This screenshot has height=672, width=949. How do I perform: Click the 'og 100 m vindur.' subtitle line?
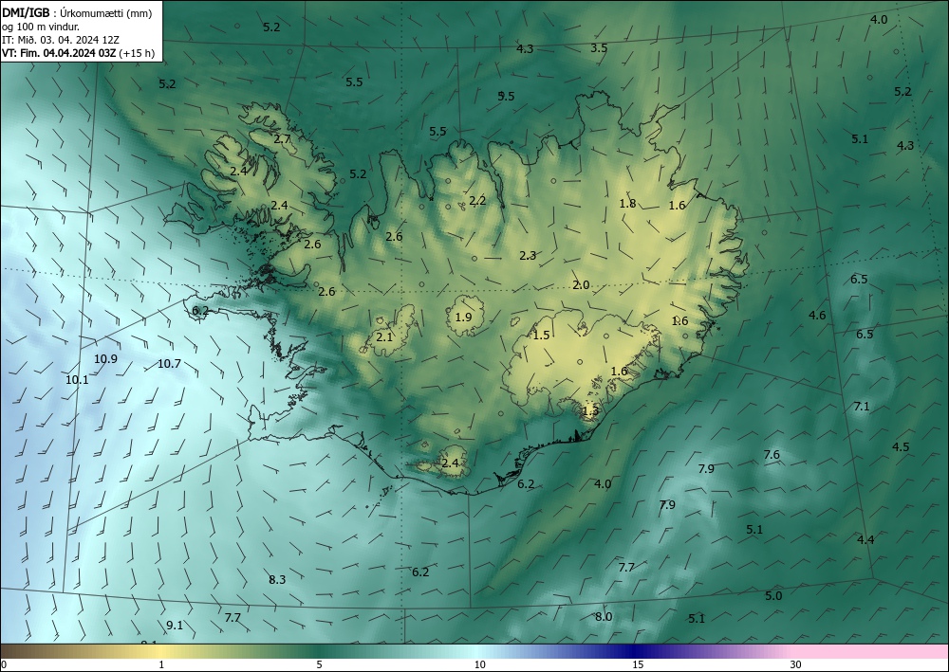(x=41, y=27)
